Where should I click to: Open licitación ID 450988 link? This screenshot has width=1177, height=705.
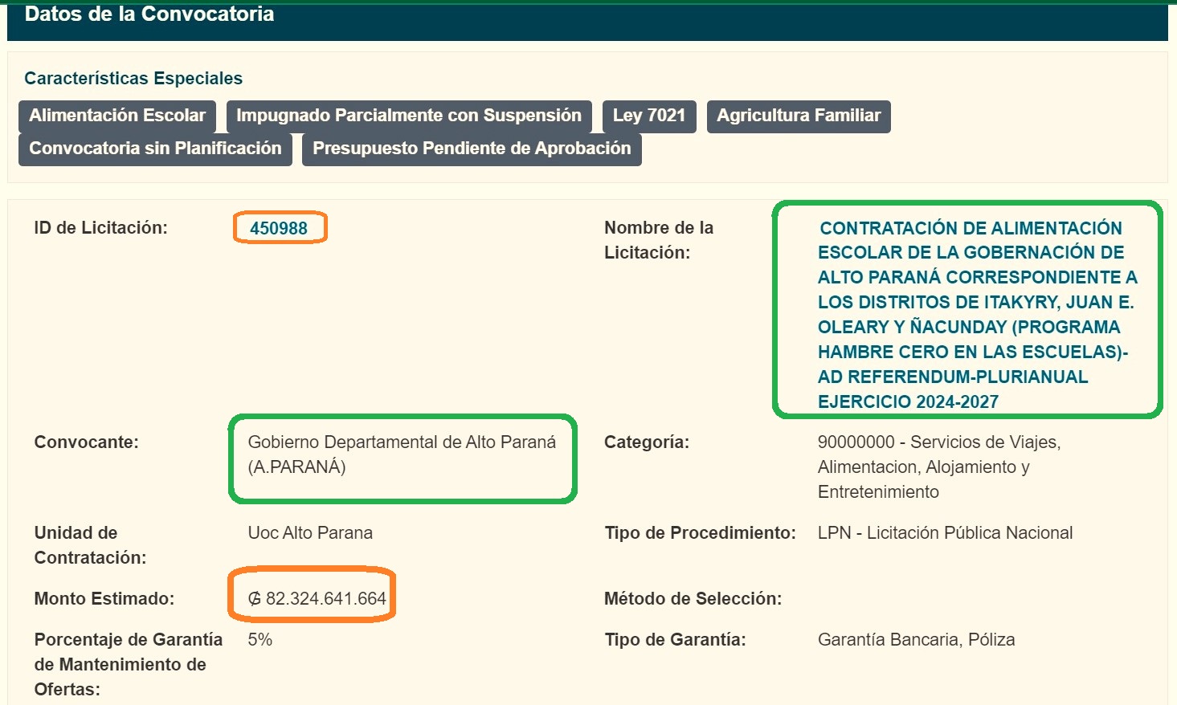279,228
